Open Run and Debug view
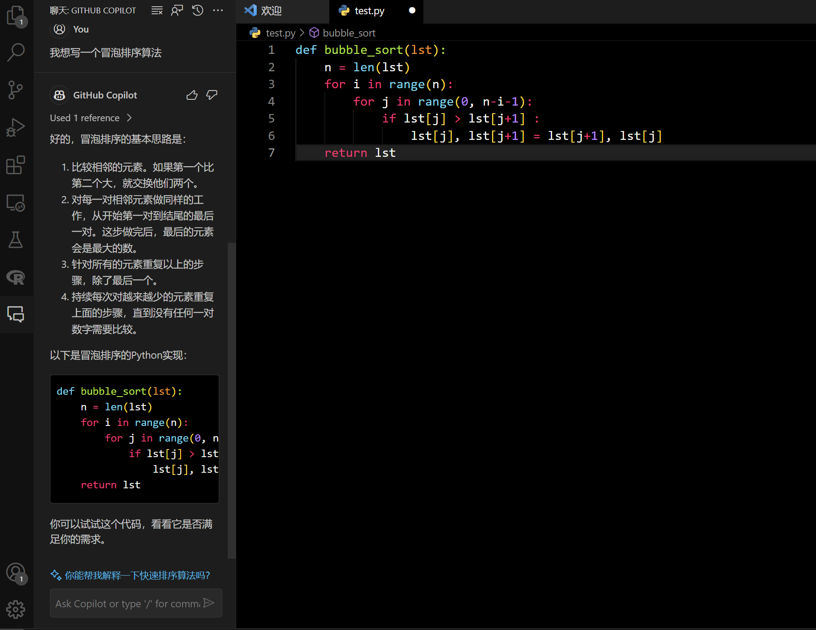This screenshot has width=816, height=630. tap(16, 128)
